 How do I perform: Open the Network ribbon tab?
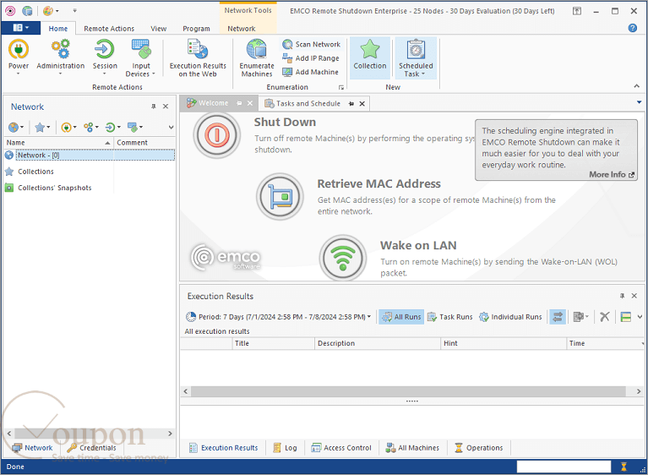click(x=242, y=29)
